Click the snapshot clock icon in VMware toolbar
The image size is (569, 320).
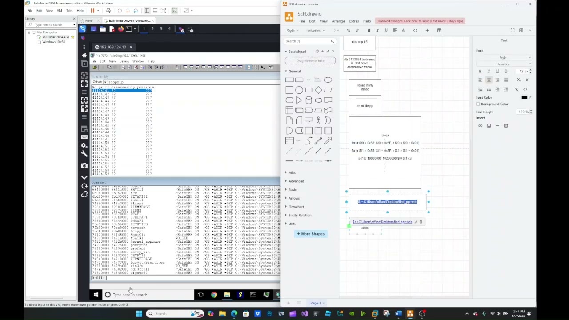click(120, 11)
